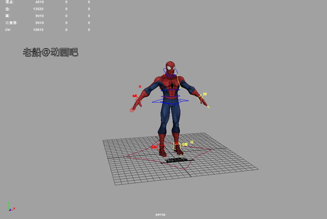Click the blue chest control ring
The width and height of the screenshot is (327, 219).
point(170,90)
